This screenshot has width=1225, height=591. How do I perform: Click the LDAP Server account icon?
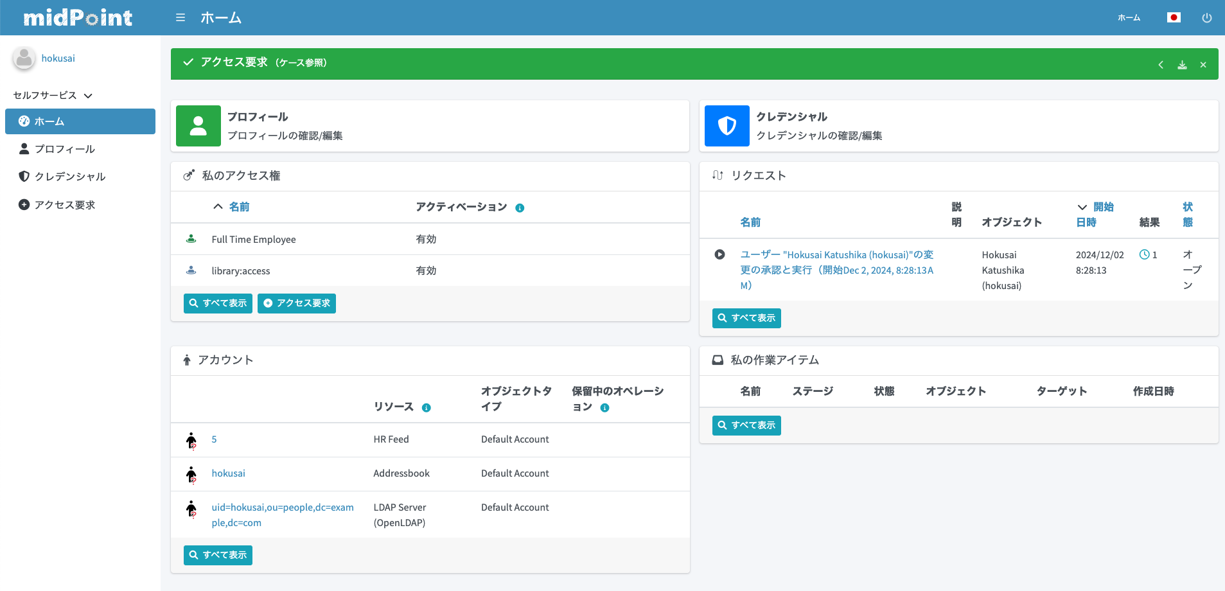point(191,508)
